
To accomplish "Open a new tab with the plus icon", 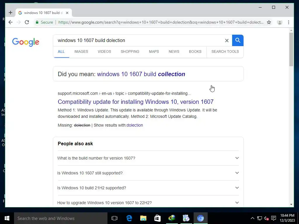I will click(x=11, y=13).
